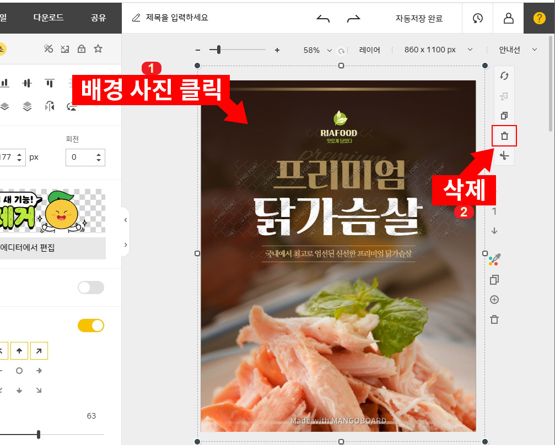Open version history via the clock icon
Screen dimensions: 555x445
coord(477,18)
